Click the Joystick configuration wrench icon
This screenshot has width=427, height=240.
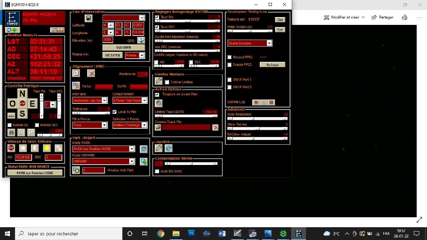coord(159,148)
